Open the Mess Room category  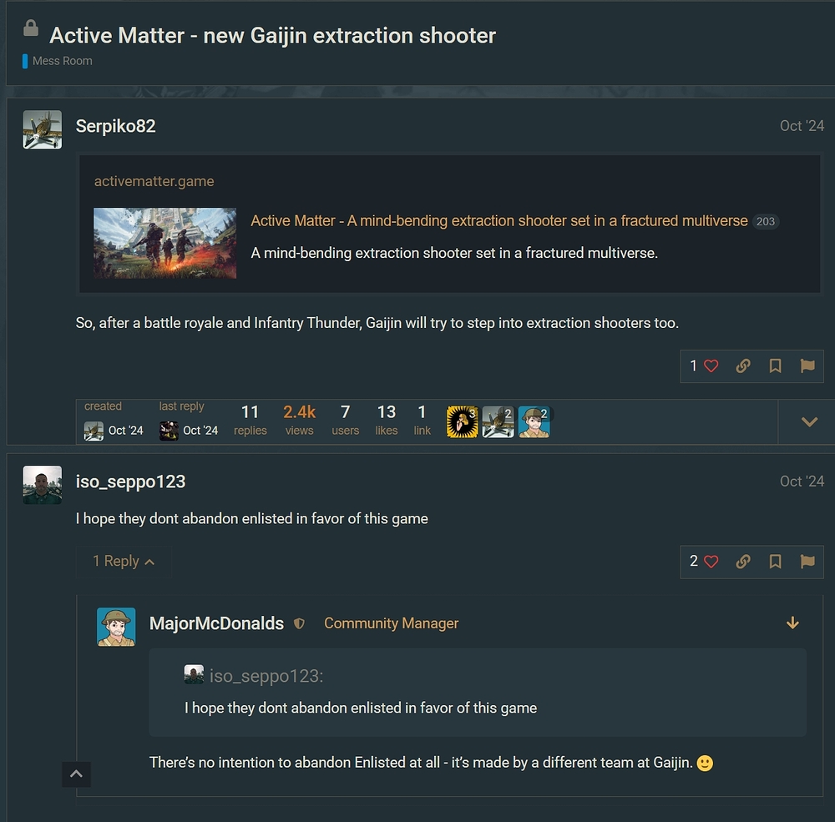pyautogui.click(x=63, y=61)
